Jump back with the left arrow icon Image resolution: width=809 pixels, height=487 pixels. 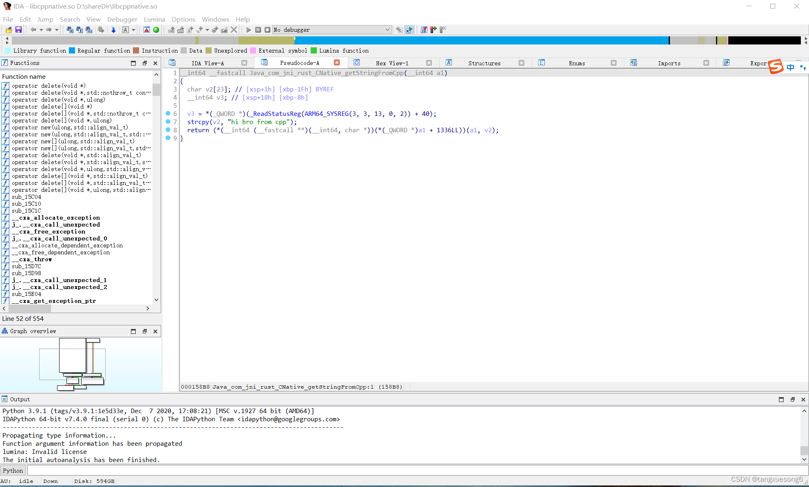tap(33, 30)
